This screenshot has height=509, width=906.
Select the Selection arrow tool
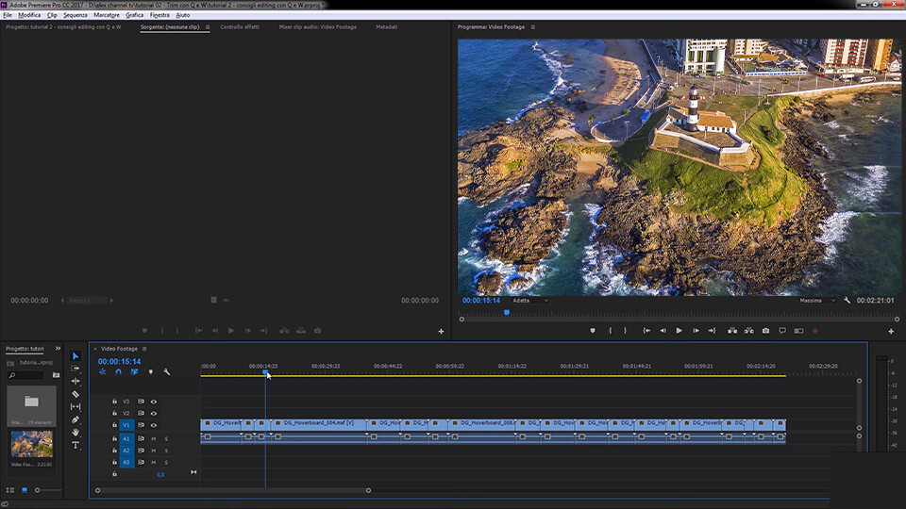75,356
